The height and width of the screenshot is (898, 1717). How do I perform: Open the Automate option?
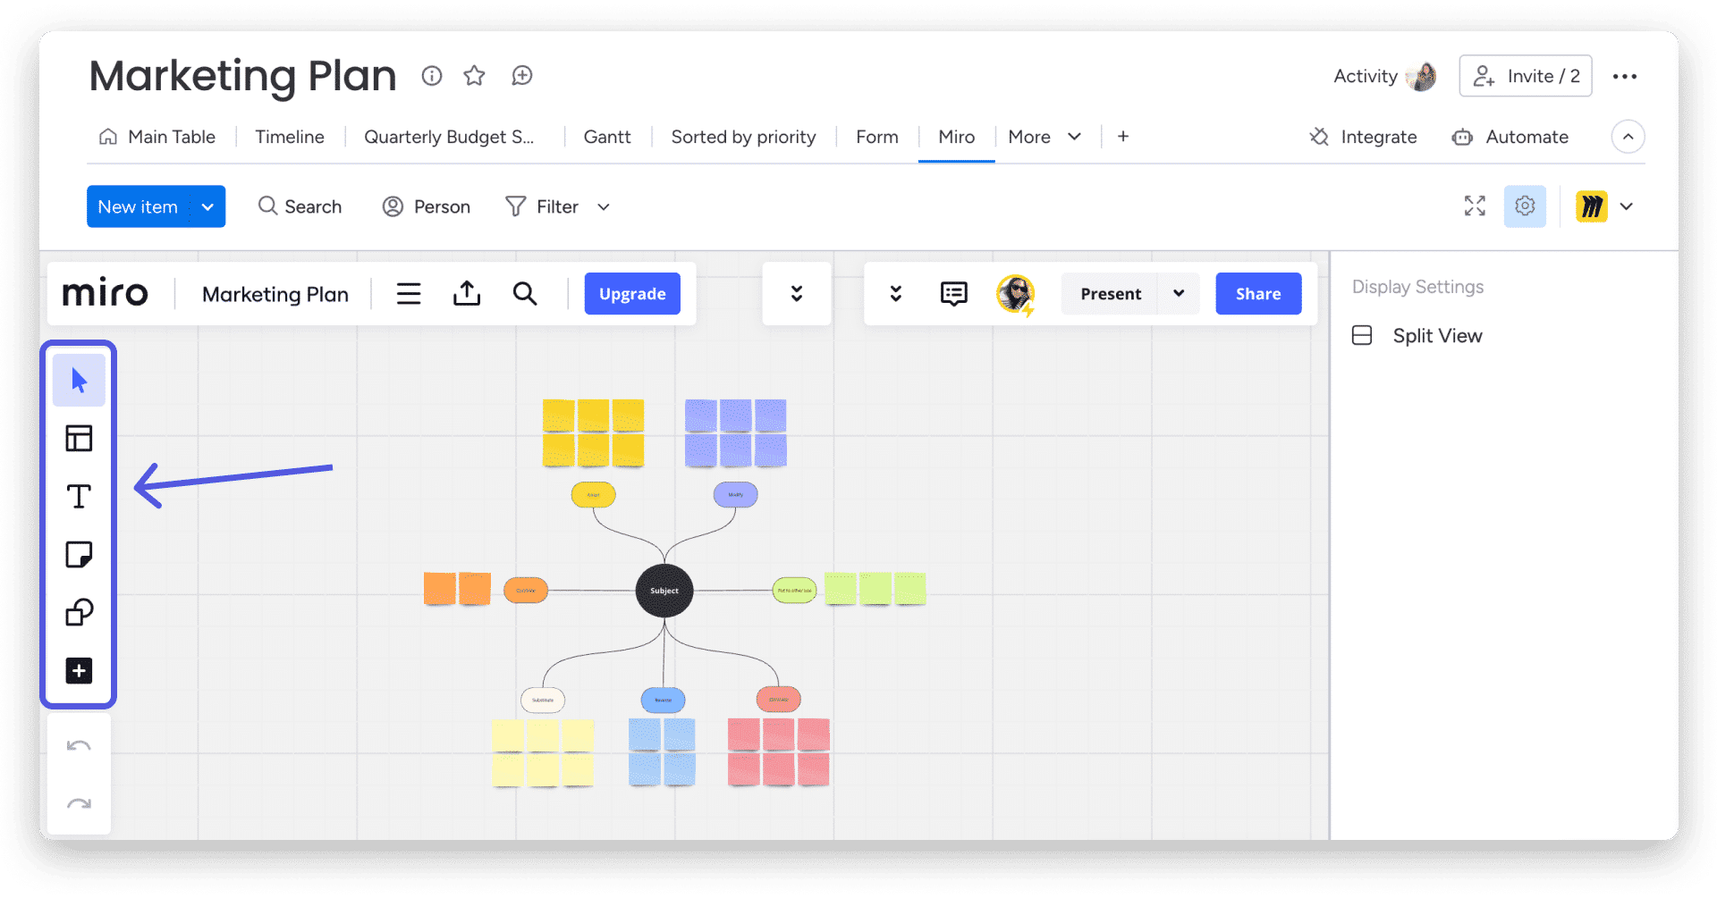point(1510,137)
